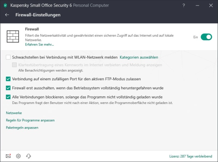Open help via question mark icon
The image size is (218, 162).
183,5
